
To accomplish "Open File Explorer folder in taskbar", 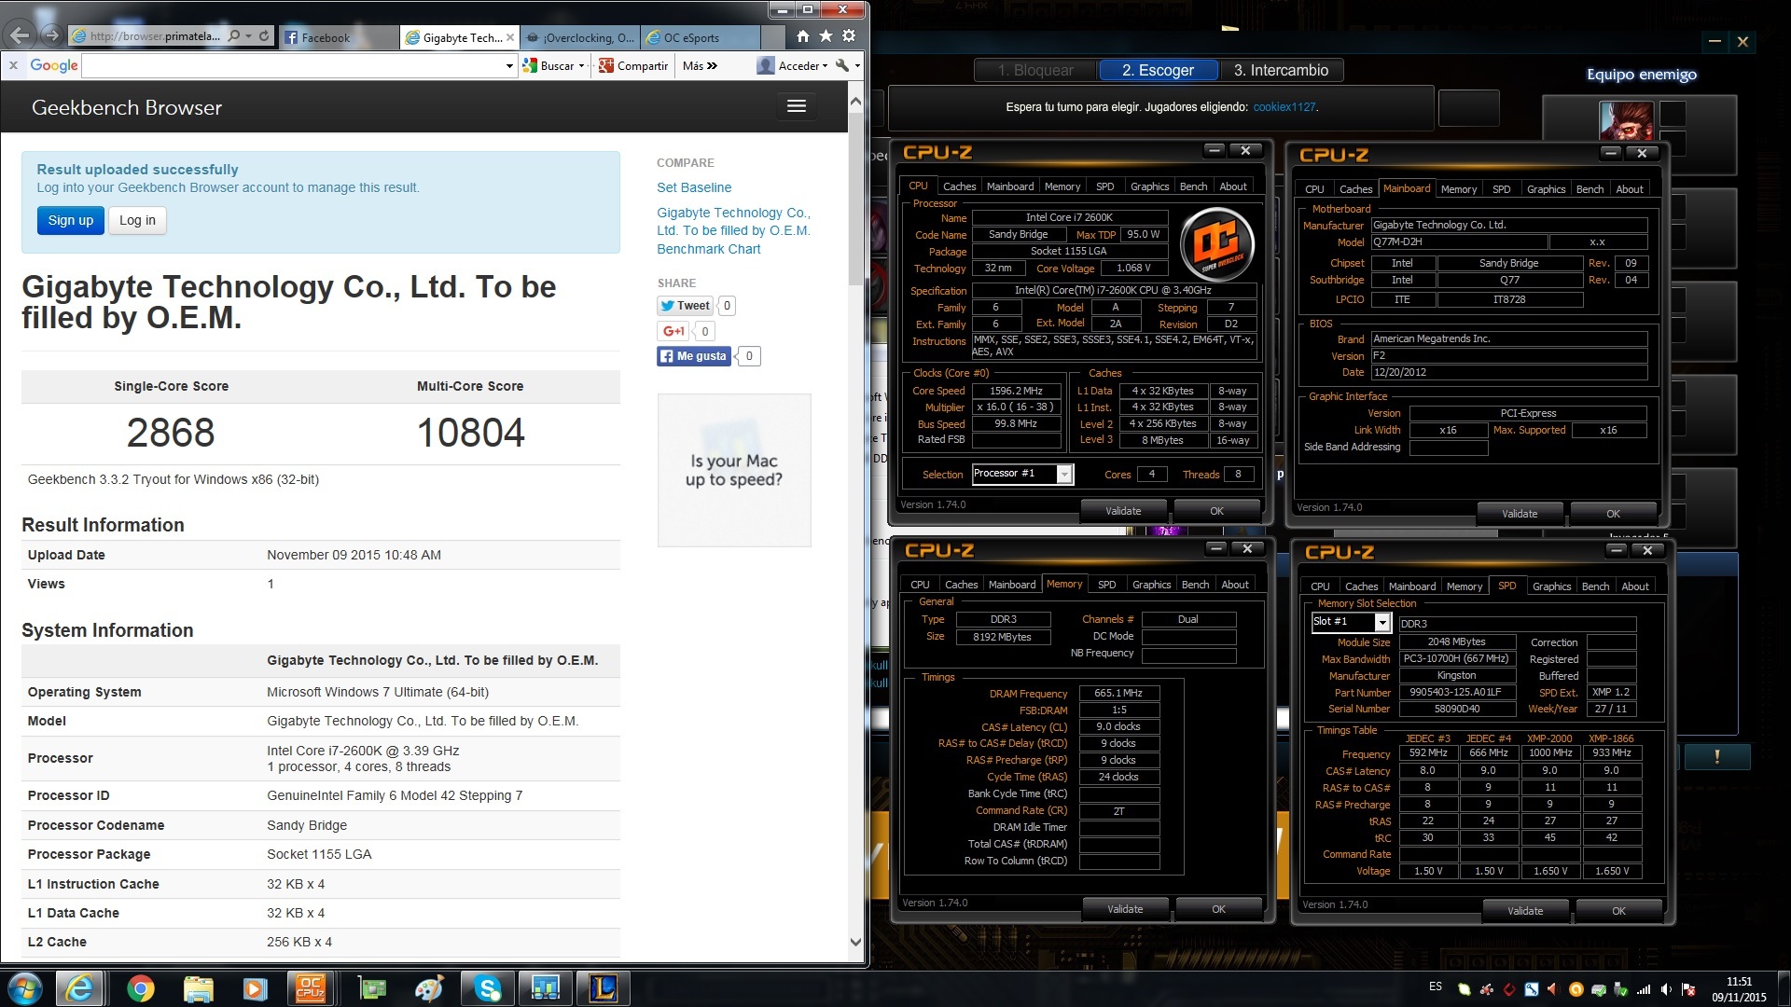I will pos(199,988).
